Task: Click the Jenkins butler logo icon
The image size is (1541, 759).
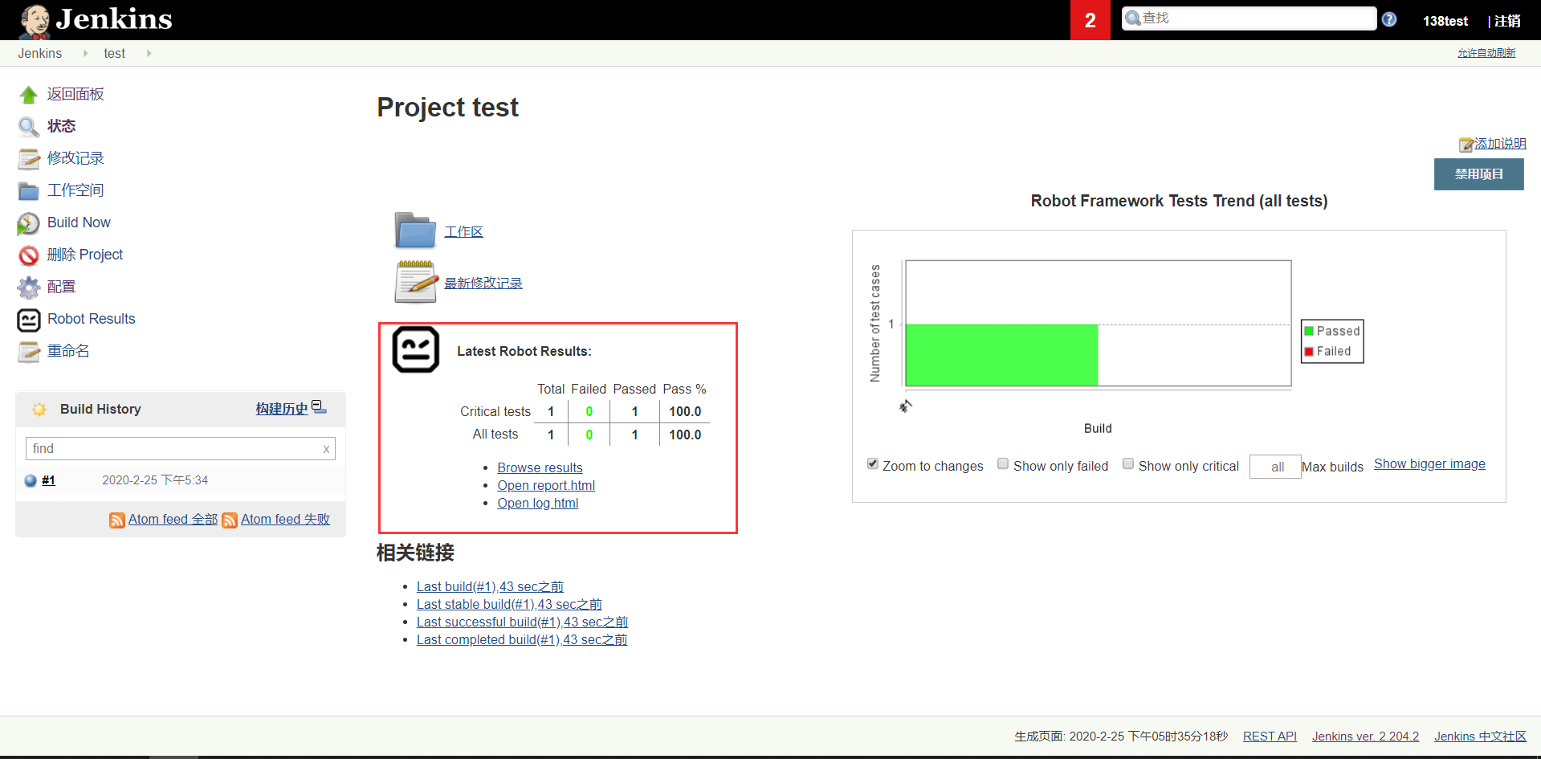Action: tap(35, 21)
